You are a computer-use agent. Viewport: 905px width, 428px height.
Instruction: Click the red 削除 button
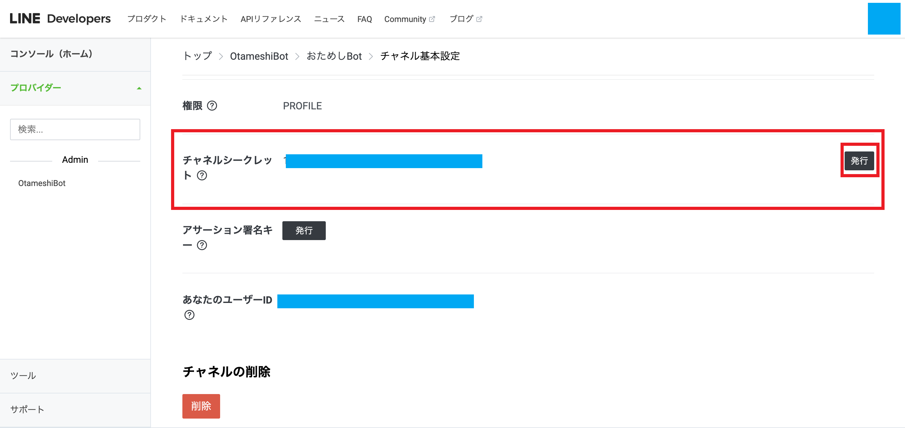[201, 406]
